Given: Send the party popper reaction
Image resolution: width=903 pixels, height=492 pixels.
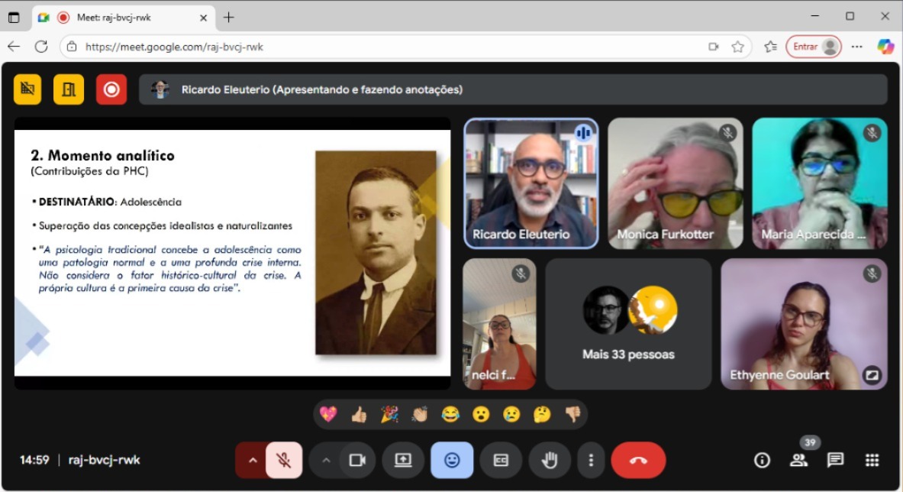Looking at the screenshot, I should 389,415.
